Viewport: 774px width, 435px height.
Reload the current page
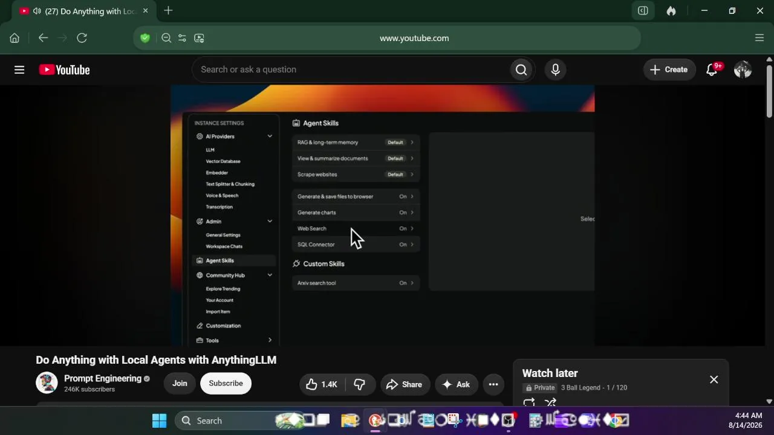tap(82, 38)
